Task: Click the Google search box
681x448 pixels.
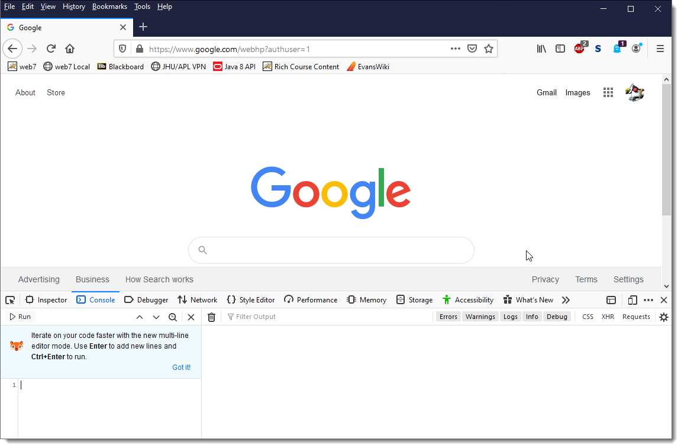Action: [331, 250]
